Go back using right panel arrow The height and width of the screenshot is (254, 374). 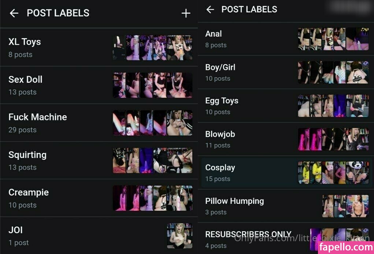click(x=210, y=10)
